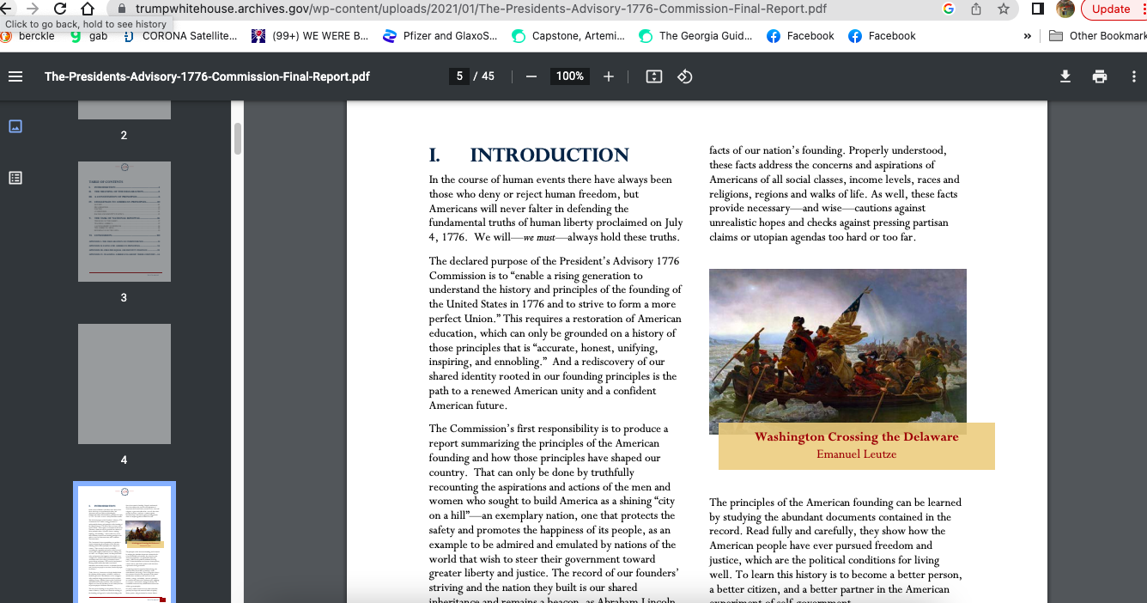Select page 3 thumbnail
Viewport: 1147px width, 603px height.
[x=124, y=222]
